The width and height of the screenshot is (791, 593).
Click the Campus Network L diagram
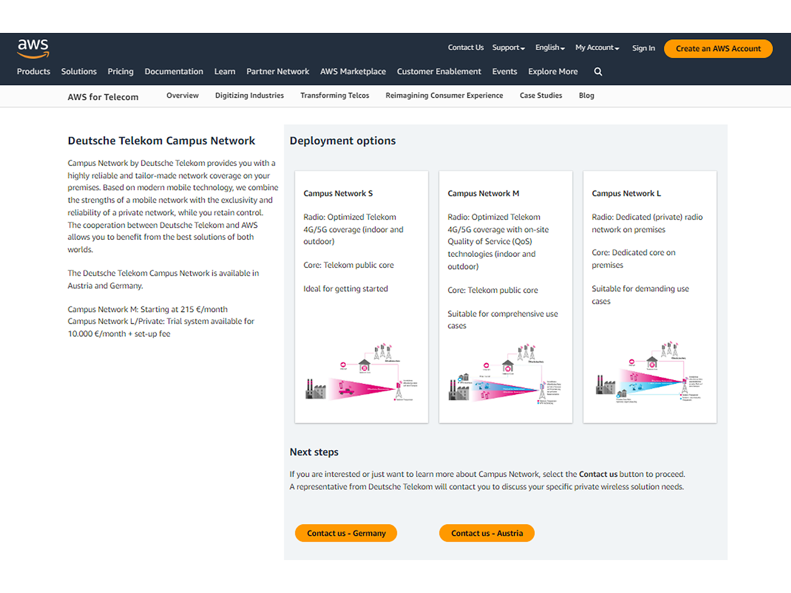649,372
